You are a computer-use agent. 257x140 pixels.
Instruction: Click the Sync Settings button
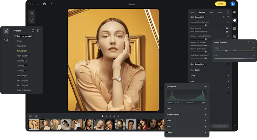(x=220, y=126)
